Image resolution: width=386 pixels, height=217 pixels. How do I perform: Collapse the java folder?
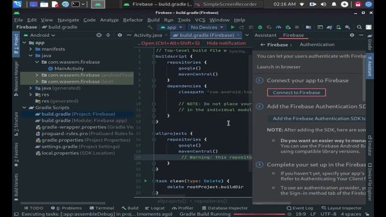(31, 55)
